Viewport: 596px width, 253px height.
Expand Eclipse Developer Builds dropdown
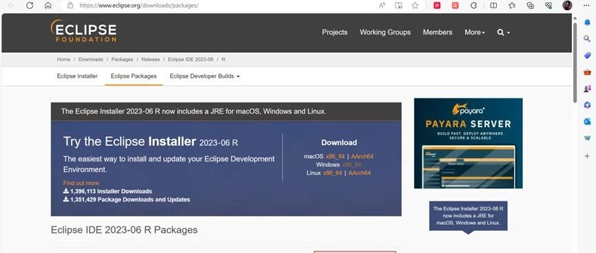205,76
